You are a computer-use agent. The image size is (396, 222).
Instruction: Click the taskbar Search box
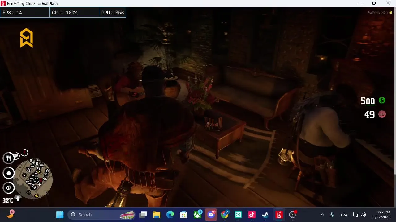(x=102, y=215)
